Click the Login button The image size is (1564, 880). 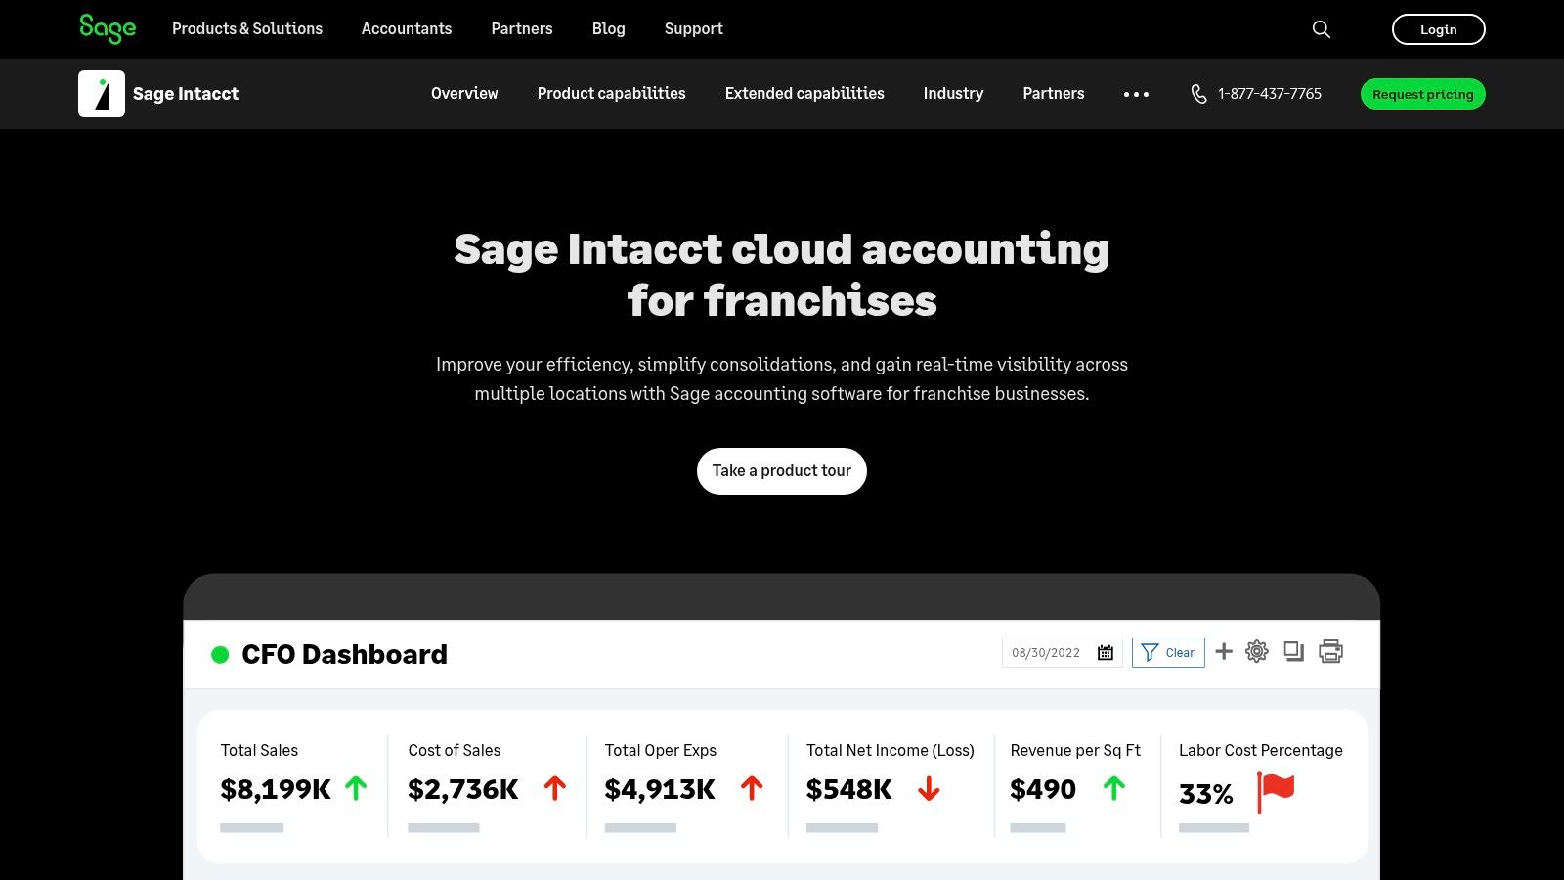point(1439,29)
